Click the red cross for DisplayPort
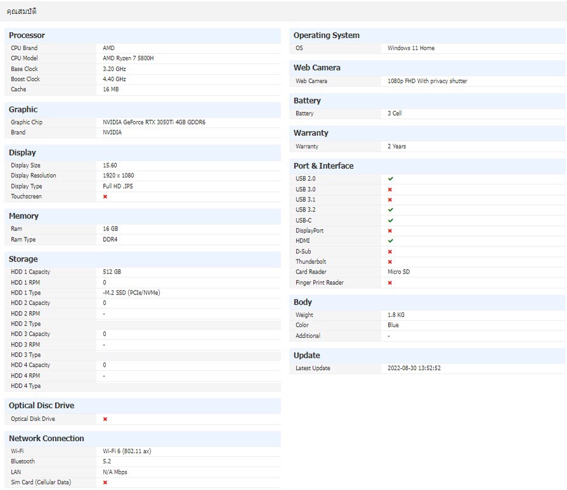The height and width of the screenshot is (490, 567). coord(390,231)
